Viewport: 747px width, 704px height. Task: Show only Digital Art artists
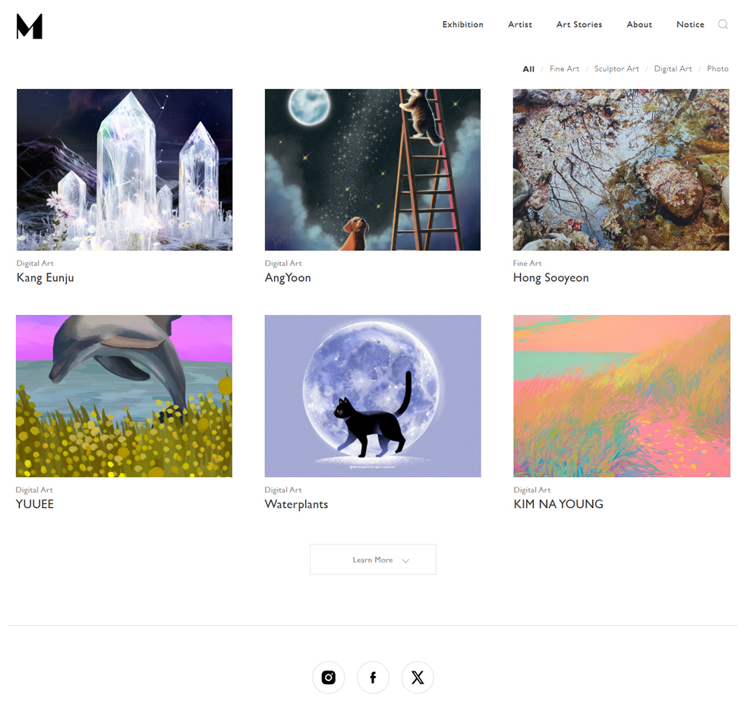click(x=673, y=68)
